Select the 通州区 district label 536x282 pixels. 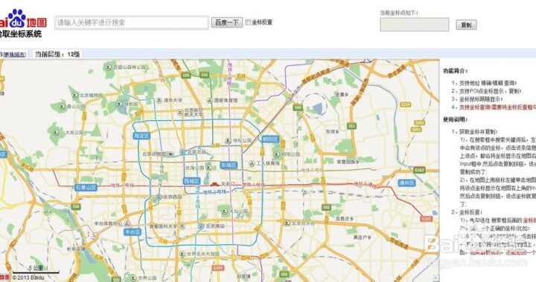(406, 183)
